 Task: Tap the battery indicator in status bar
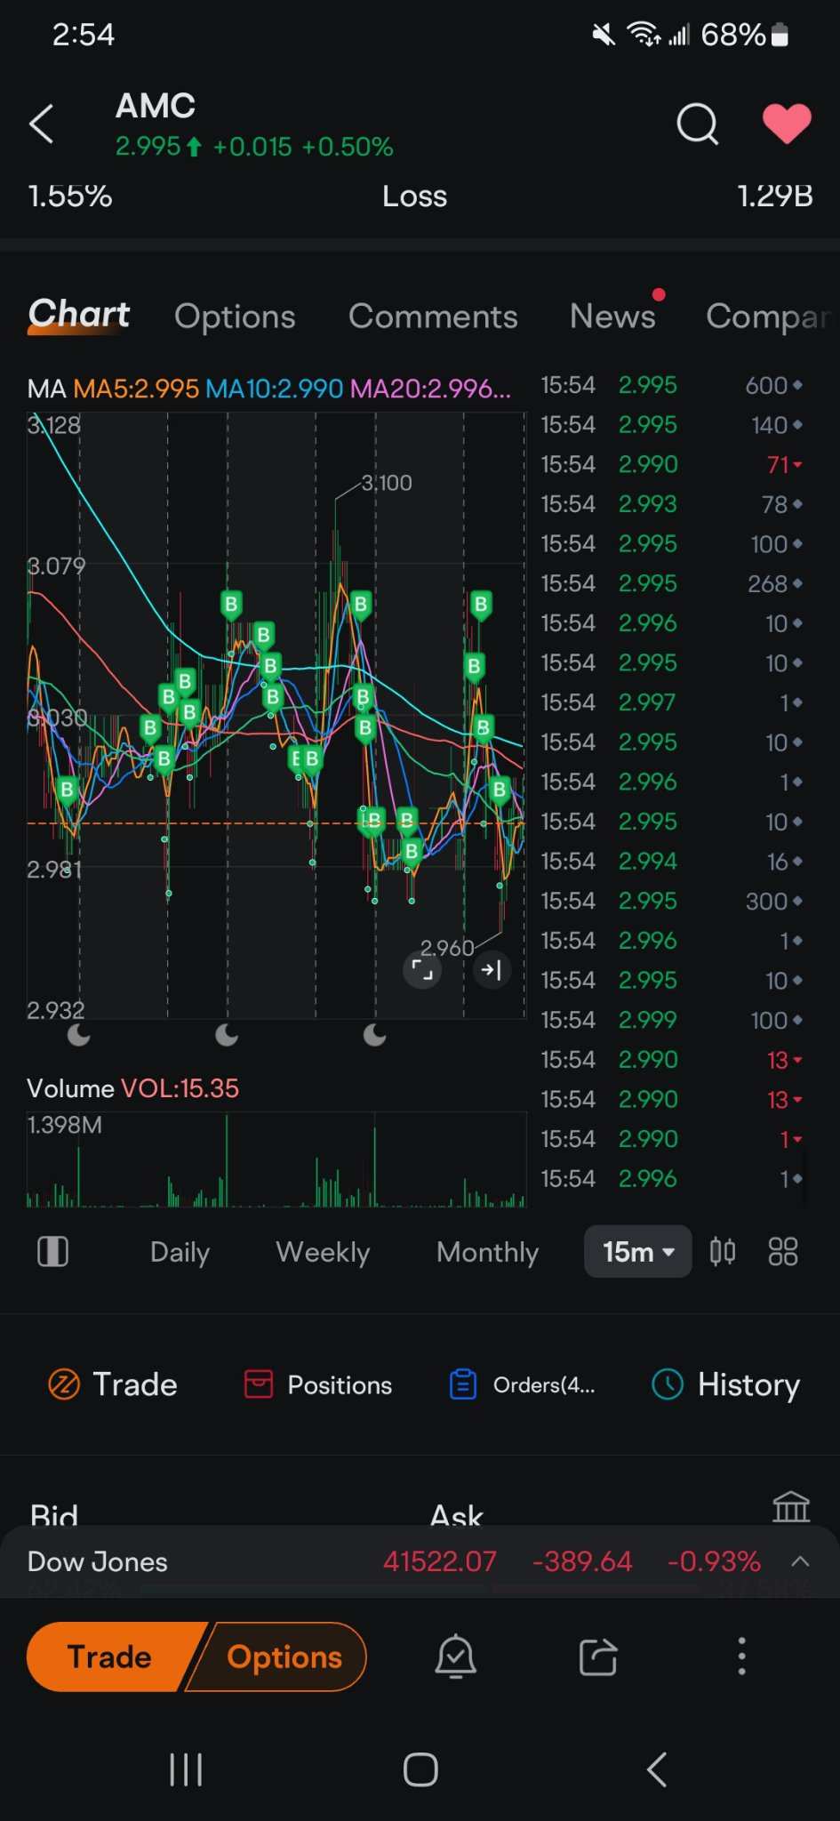[780, 35]
